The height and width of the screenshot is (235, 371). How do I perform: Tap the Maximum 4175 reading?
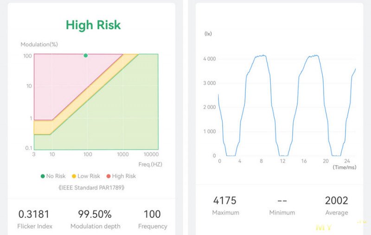click(x=225, y=201)
